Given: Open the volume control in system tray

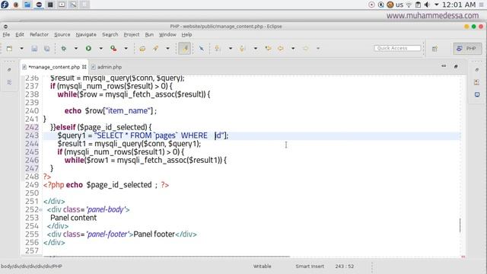Looking at the screenshot, I should (428, 5).
